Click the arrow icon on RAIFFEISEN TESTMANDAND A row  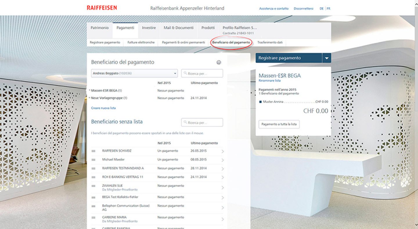(223, 169)
